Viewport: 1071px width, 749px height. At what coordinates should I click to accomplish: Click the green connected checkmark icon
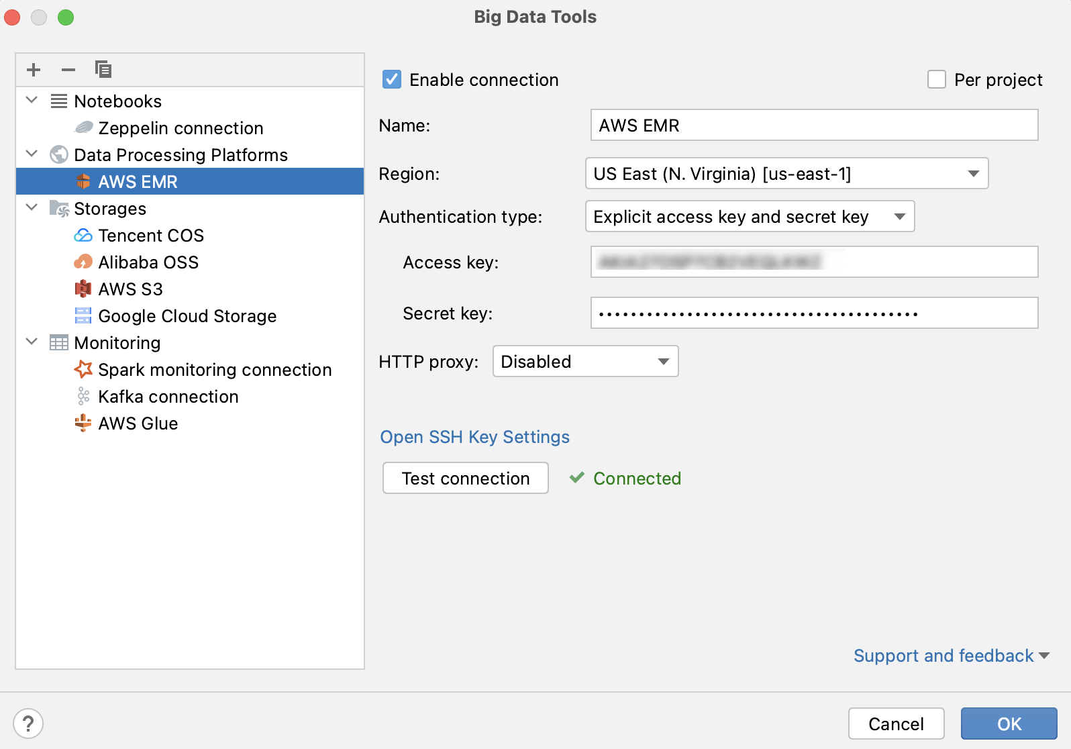pos(577,478)
